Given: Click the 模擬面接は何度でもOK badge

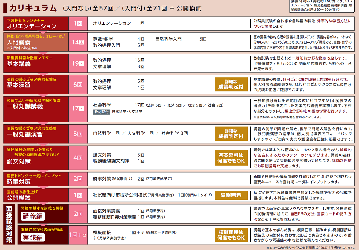Looking at the screenshot, I should pos(231,235).
